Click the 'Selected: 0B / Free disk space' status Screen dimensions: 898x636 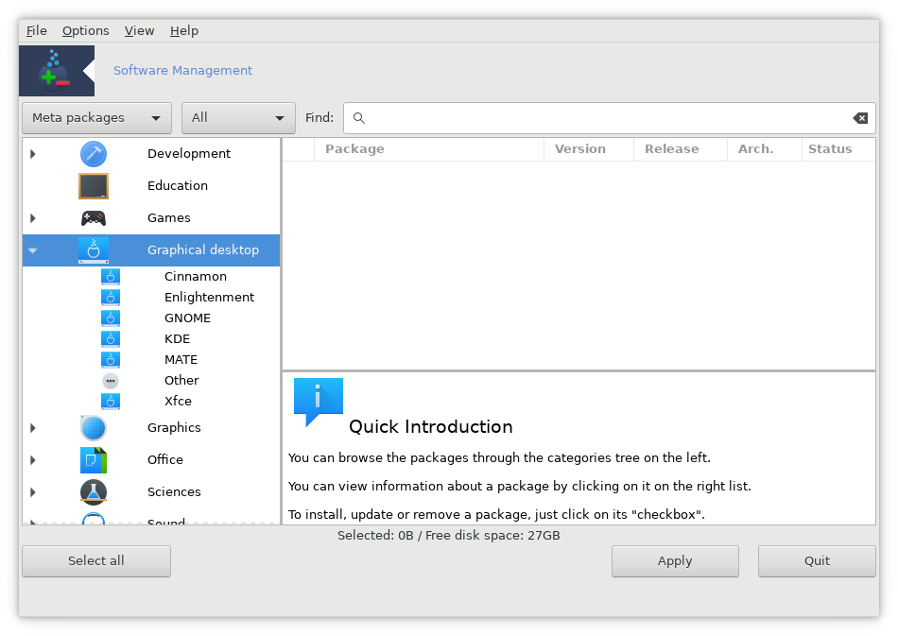tap(449, 536)
